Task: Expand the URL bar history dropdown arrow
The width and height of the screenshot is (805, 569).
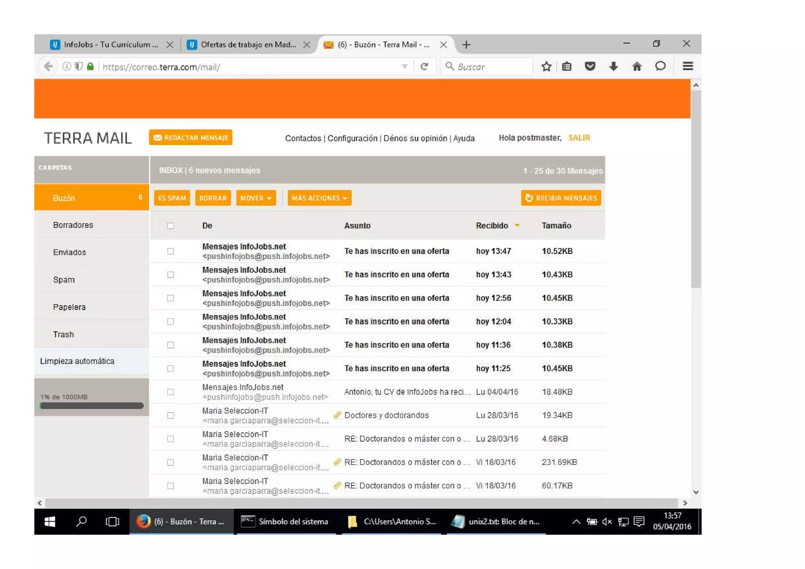Action: pos(404,67)
